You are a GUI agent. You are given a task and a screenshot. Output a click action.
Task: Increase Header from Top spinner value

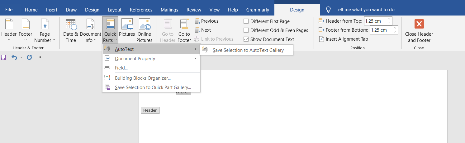point(389,20)
